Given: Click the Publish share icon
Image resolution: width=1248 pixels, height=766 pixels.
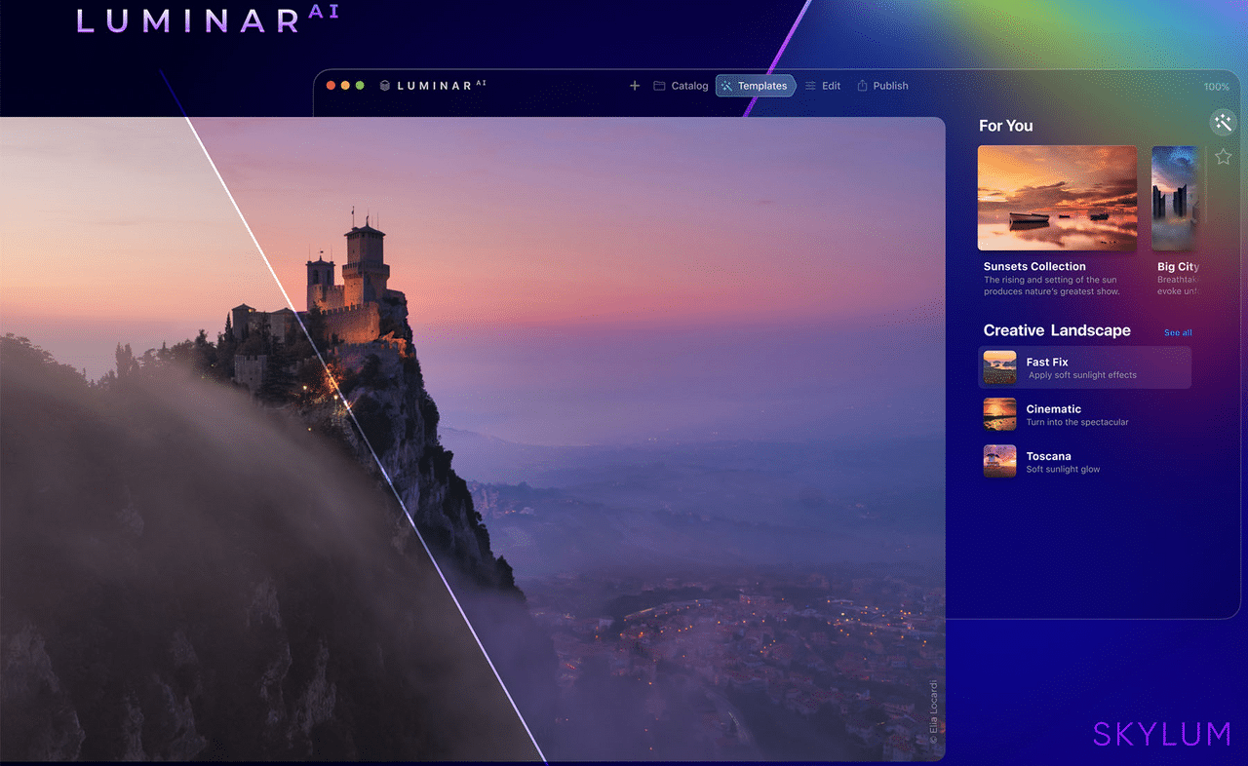Looking at the screenshot, I should pos(861,85).
